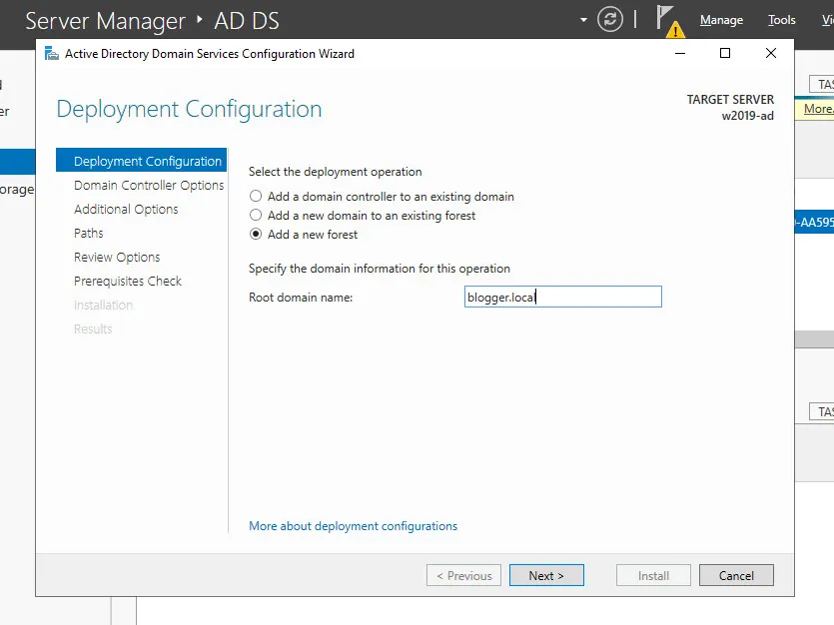Jump to the Paths step
834x625 pixels.
coord(89,234)
